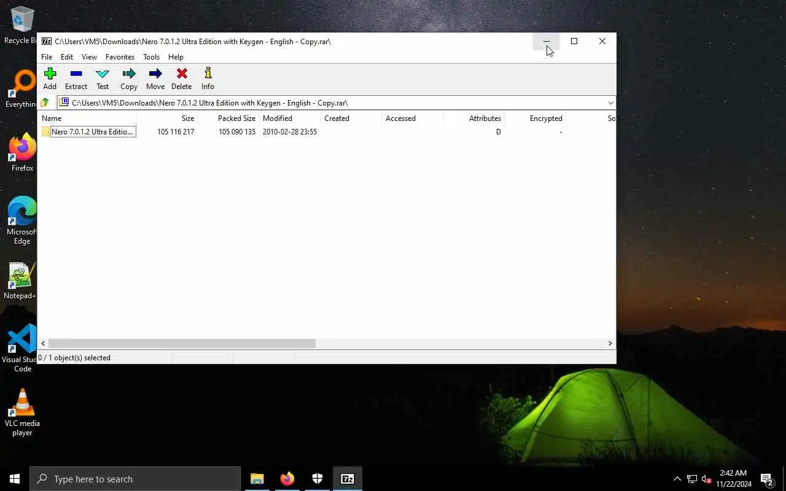
Task: Select the Notepad++ desktop shortcut
Action: (22, 281)
